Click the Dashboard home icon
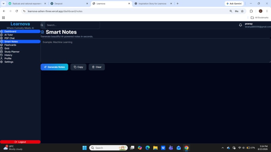This screenshot has width=271, height=152. click(2, 32)
